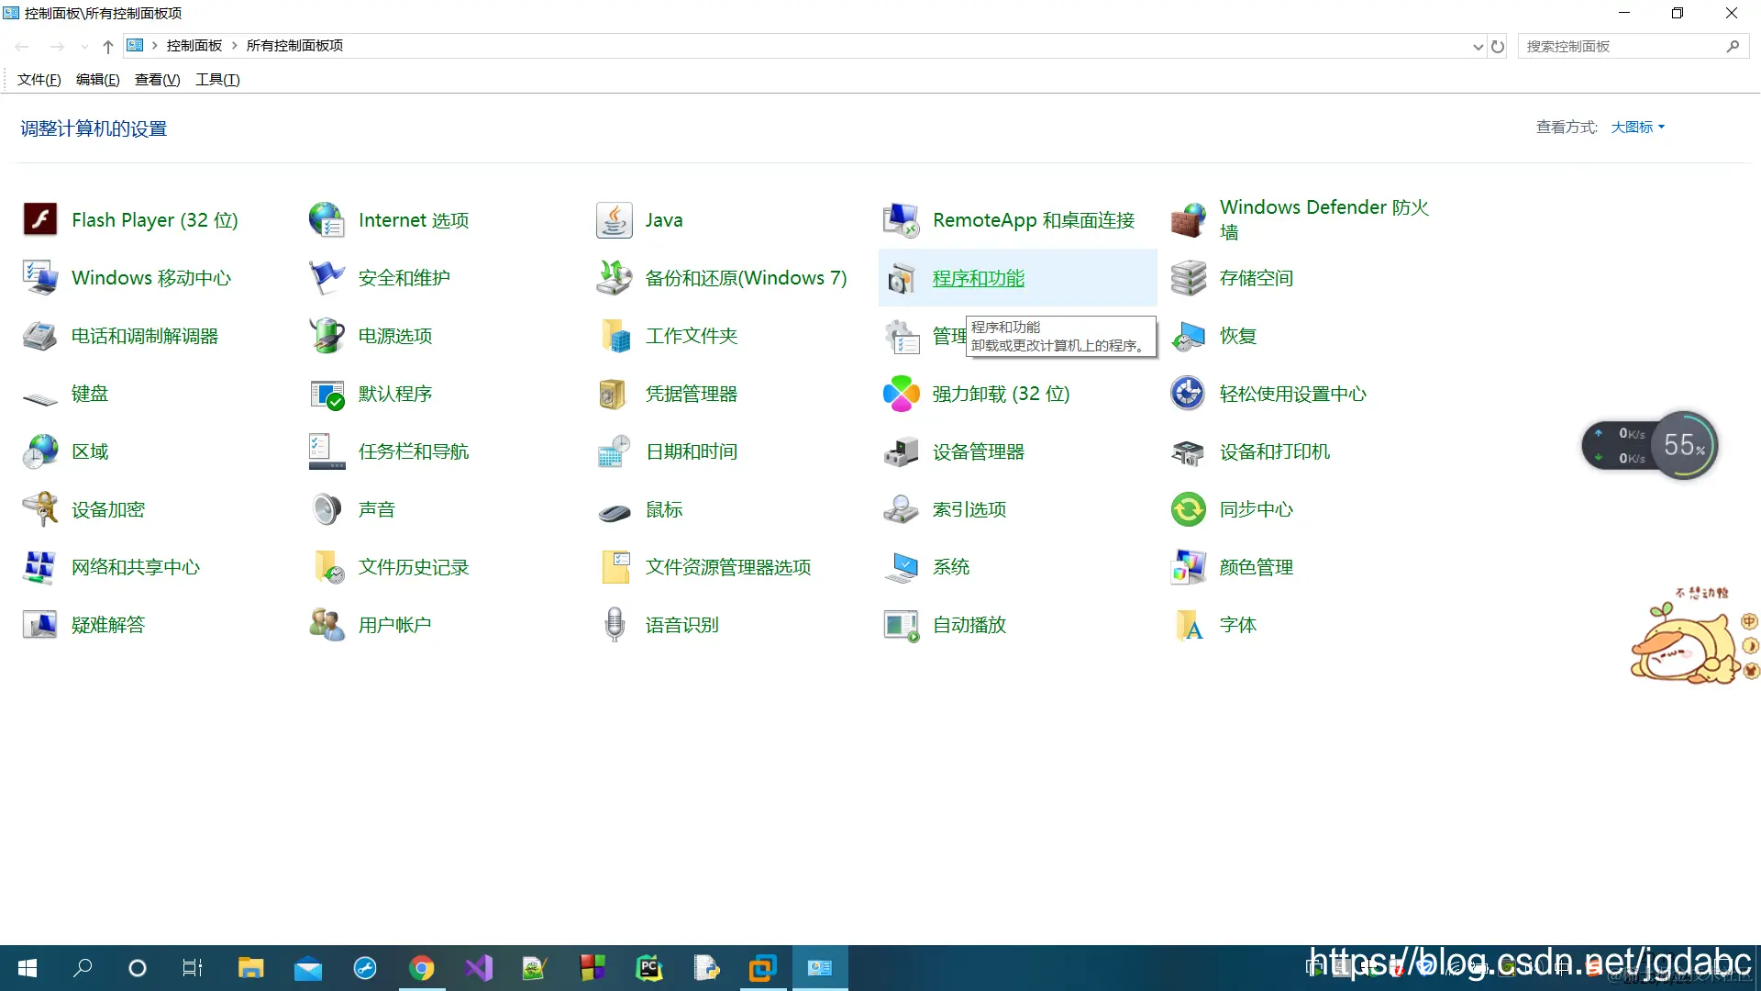Image resolution: width=1761 pixels, height=991 pixels.
Task: Open 设备管理器 icon
Action: (x=901, y=451)
